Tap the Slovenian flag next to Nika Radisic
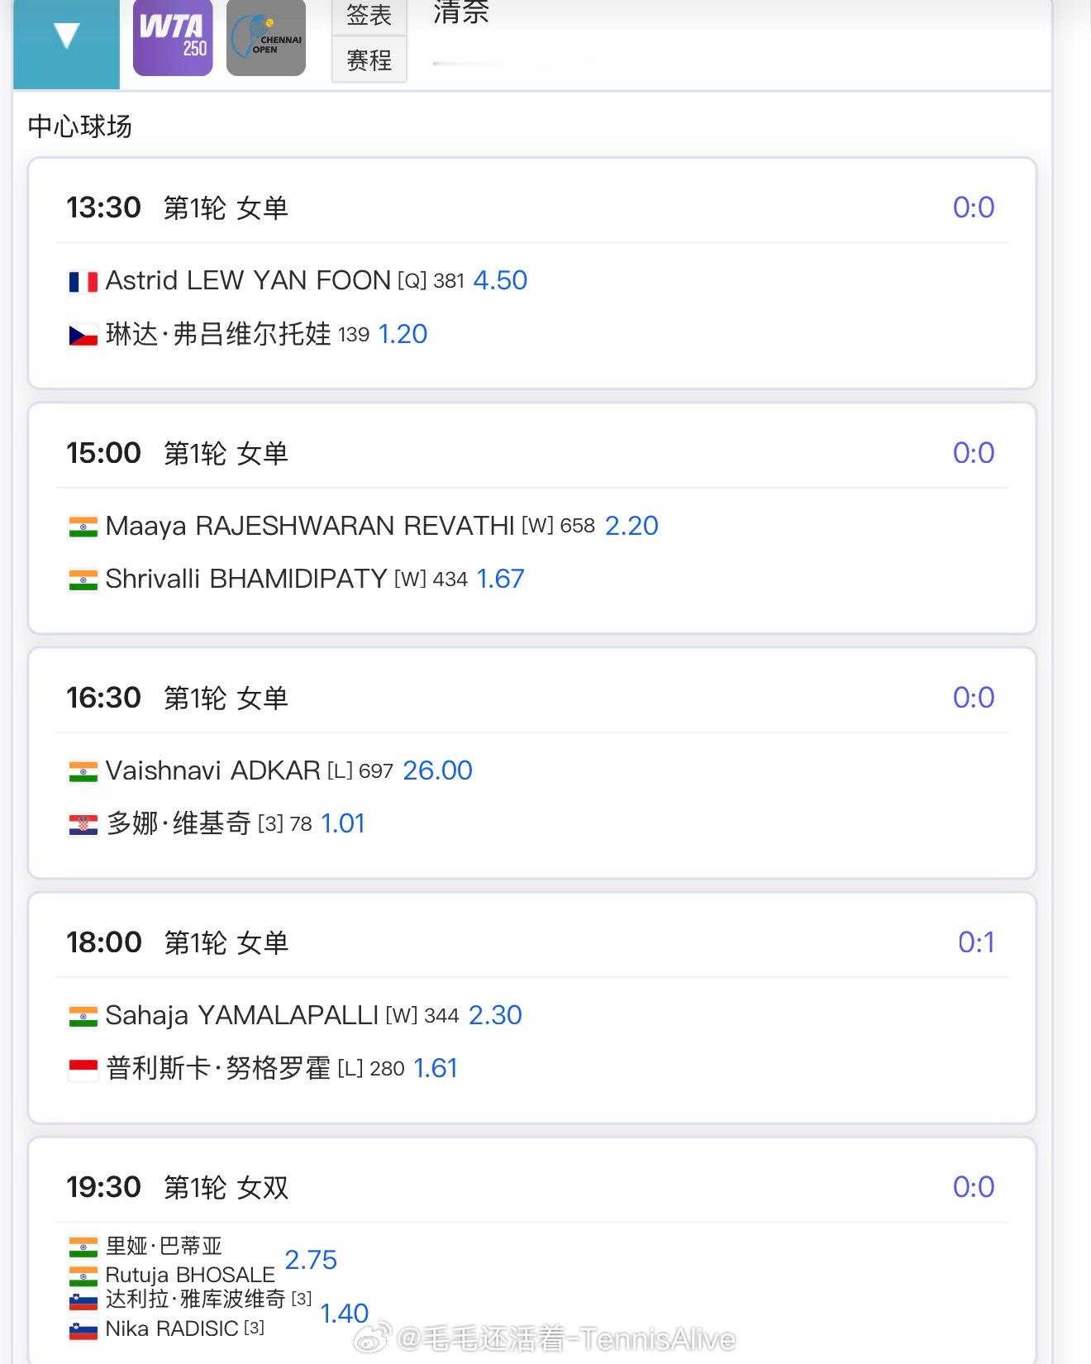The width and height of the screenshot is (1091, 1364). click(83, 1330)
